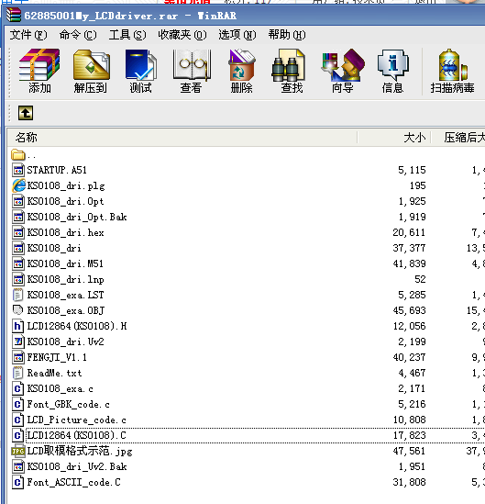This screenshot has height=504, width=485.
Task: Sort by the 名称 column header
Action: [182, 138]
